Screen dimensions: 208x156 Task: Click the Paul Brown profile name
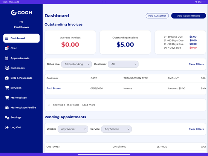(x=21, y=27)
